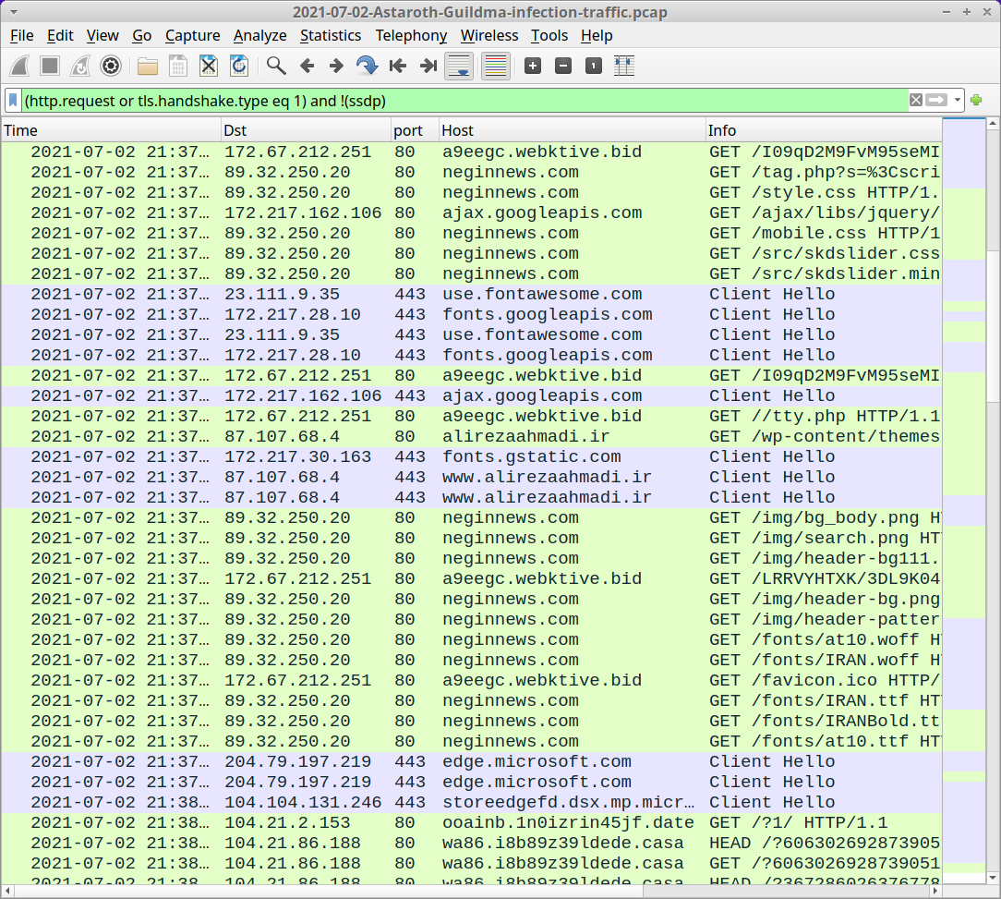The width and height of the screenshot is (1001, 899).
Task: Select the GET //tty.php request row
Action: (x=472, y=417)
